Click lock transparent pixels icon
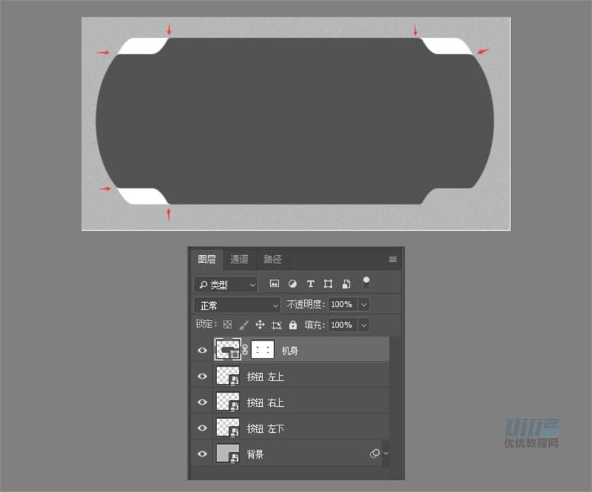 [228, 325]
